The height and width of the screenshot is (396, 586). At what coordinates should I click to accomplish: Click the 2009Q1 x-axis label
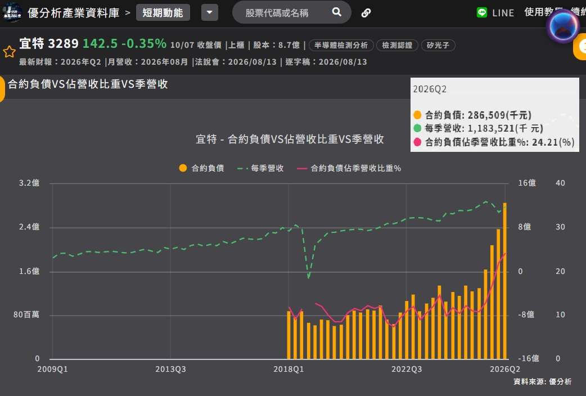53,369
